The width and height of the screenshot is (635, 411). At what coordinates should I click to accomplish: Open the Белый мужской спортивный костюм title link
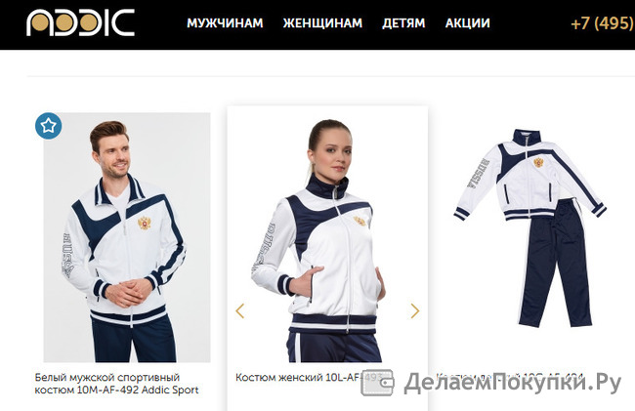(116, 384)
